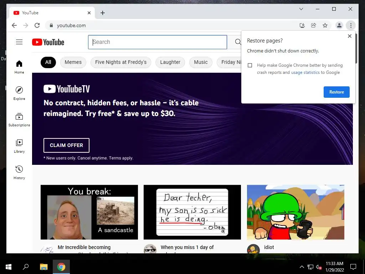
Task: Click the install app icon in address bar
Action: (302, 25)
